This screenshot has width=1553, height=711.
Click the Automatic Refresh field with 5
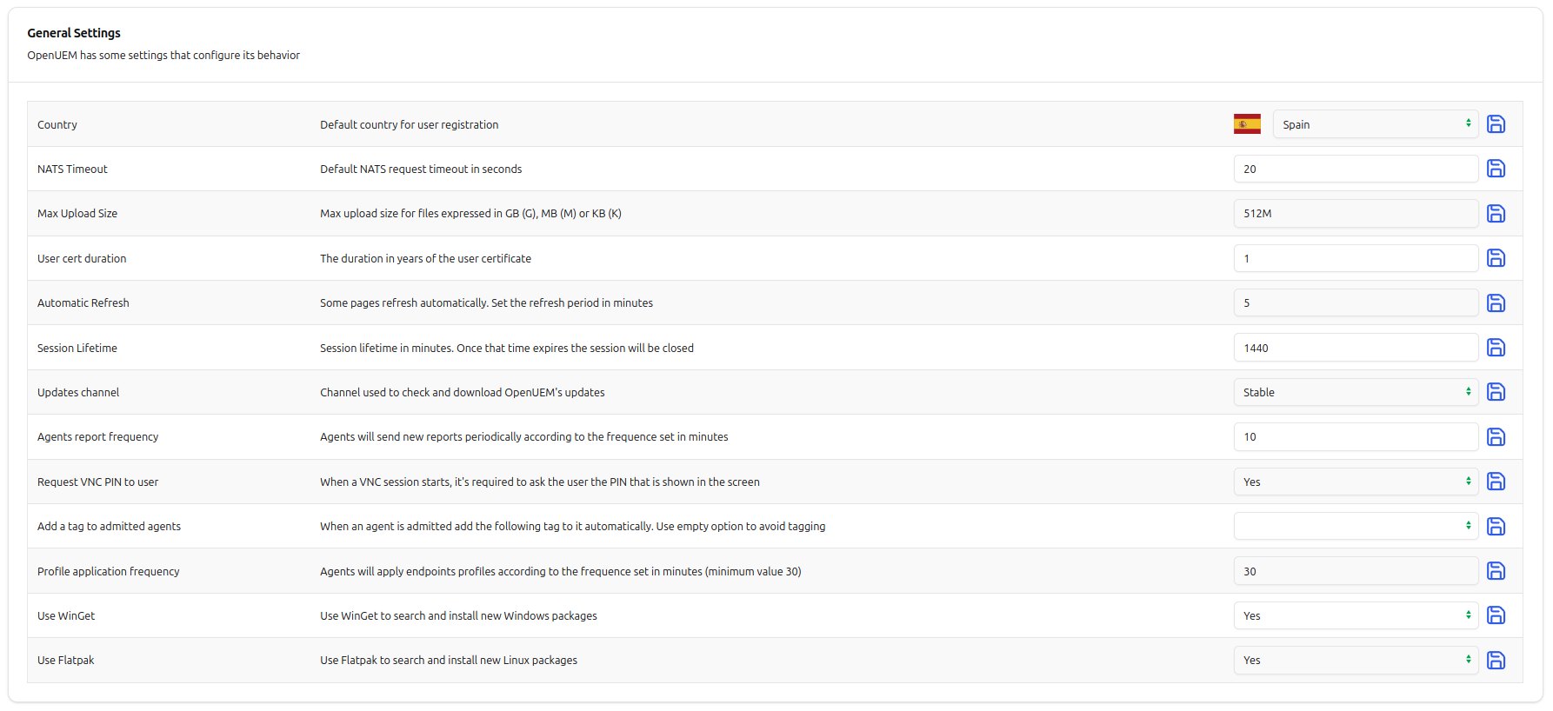(x=1356, y=302)
